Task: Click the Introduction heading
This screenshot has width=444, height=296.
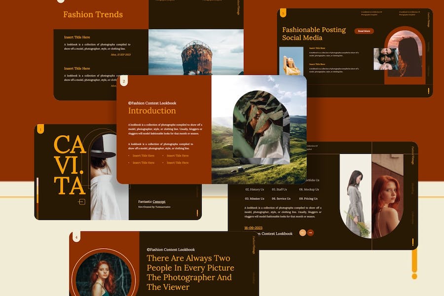Action: [151, 111]
